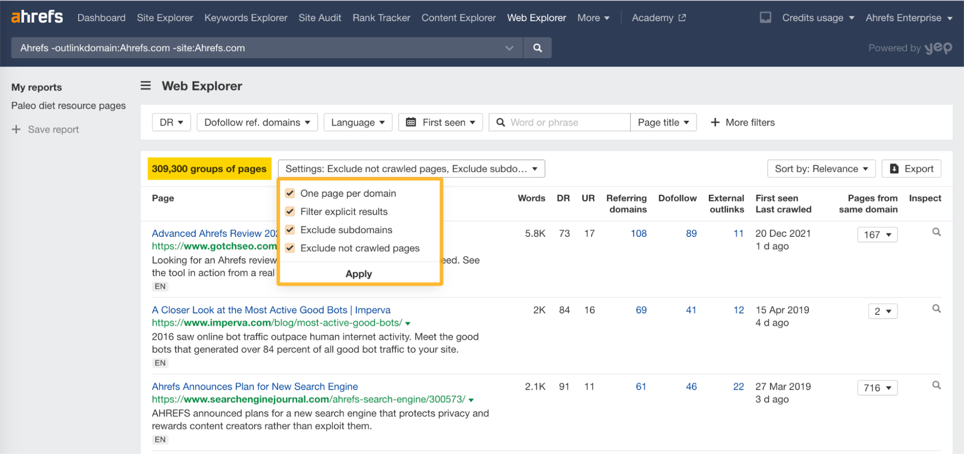Open the DR filter dropdown
Screen dimensions: 964x454
click(x=171, y=122)
